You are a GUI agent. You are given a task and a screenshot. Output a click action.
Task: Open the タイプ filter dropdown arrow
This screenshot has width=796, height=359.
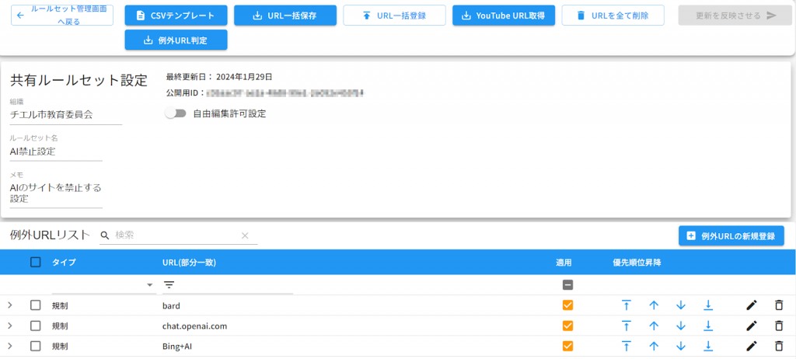149,285
